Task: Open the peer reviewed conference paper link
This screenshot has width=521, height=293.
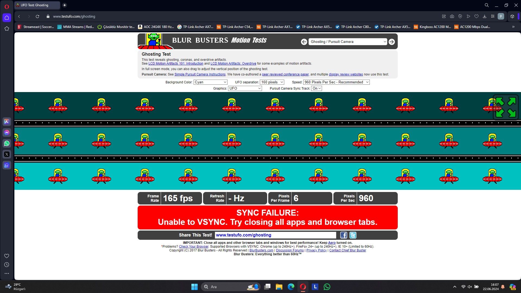Action: tap(285, 74)
